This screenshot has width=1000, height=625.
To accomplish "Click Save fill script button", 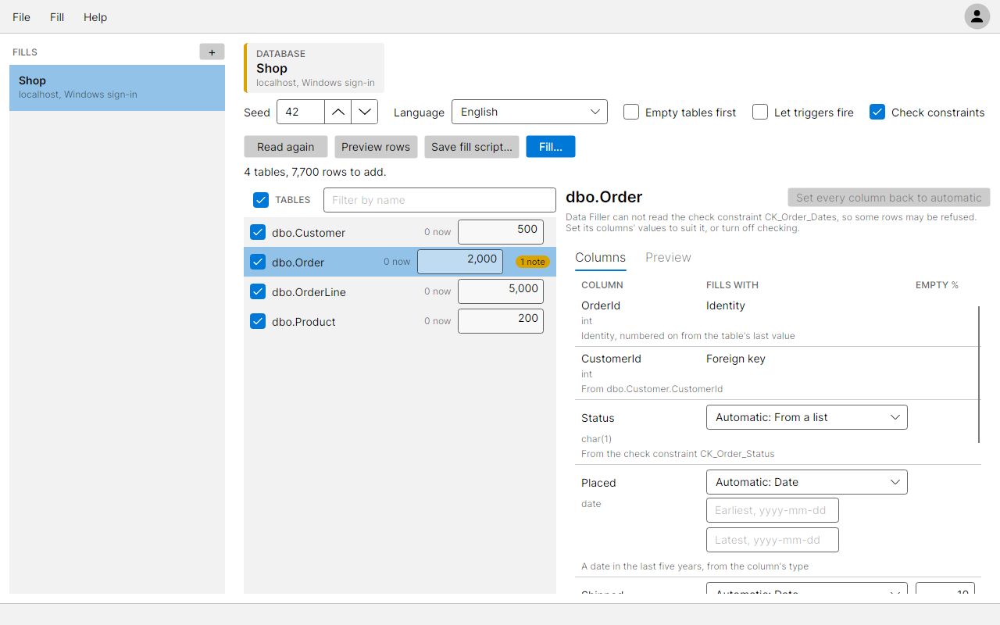I will click(472, 147).
